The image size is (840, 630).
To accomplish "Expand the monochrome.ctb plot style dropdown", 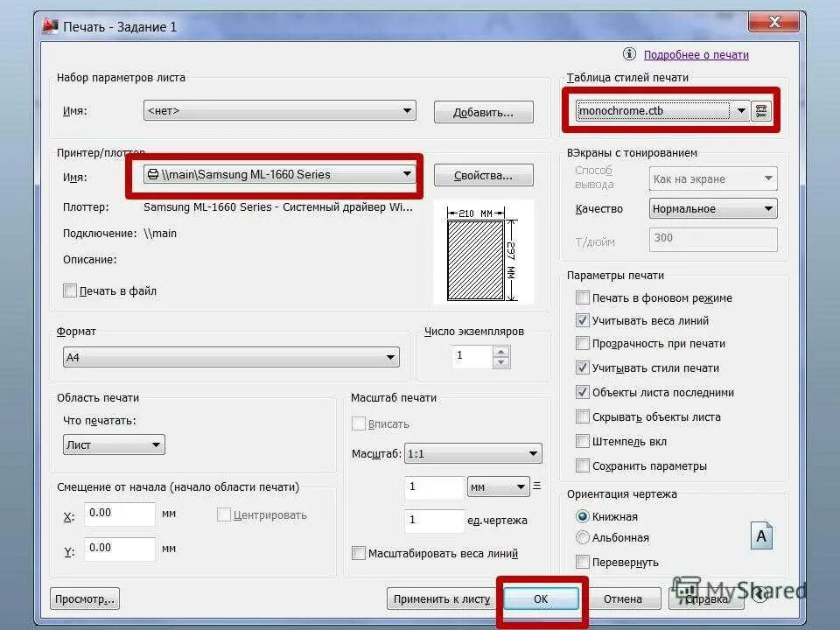I will (662, 111).
